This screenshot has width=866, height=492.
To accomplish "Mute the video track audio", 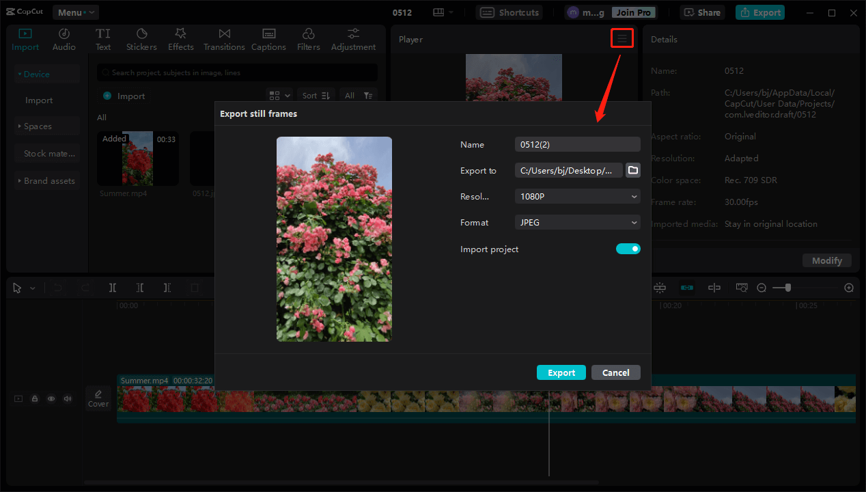I will coord(68,398).
